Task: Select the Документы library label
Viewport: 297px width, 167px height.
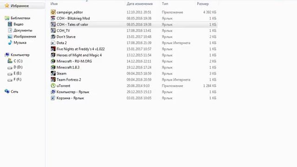Action: [x=23, y=30]
